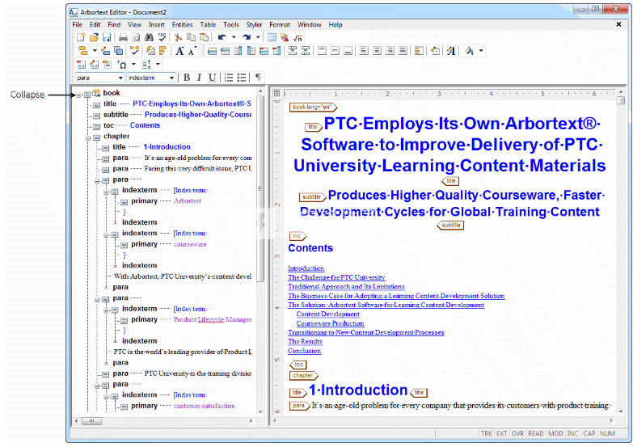Open the Format menu

click(280, 24)
